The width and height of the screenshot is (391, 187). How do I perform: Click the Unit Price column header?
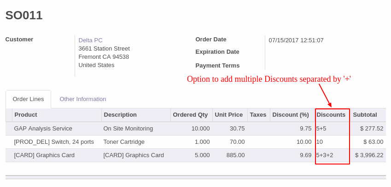tap(229, 115)
